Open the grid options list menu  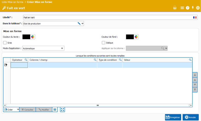(x=55, y=110)
